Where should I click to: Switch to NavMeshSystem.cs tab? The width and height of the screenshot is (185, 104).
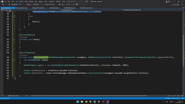click(54, 8)
